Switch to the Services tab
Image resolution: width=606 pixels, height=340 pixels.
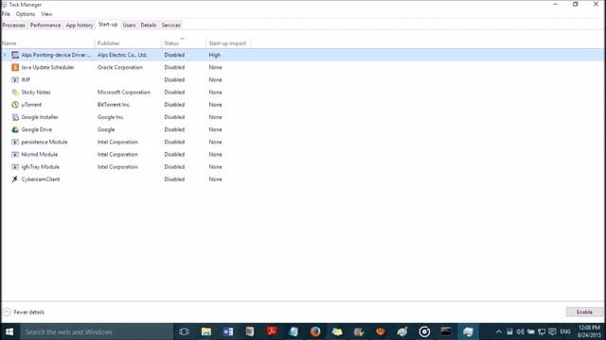coord(170,25)
